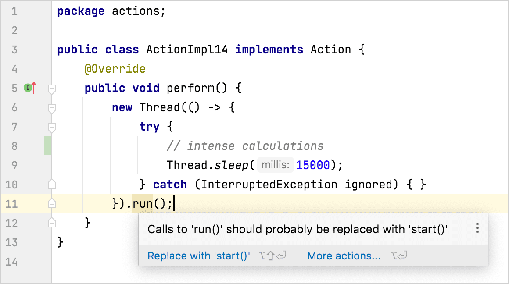This screenshot has height=284, width=509.
Task: Collapse the perform() method fold on line 5
Action: coord(52,89)
